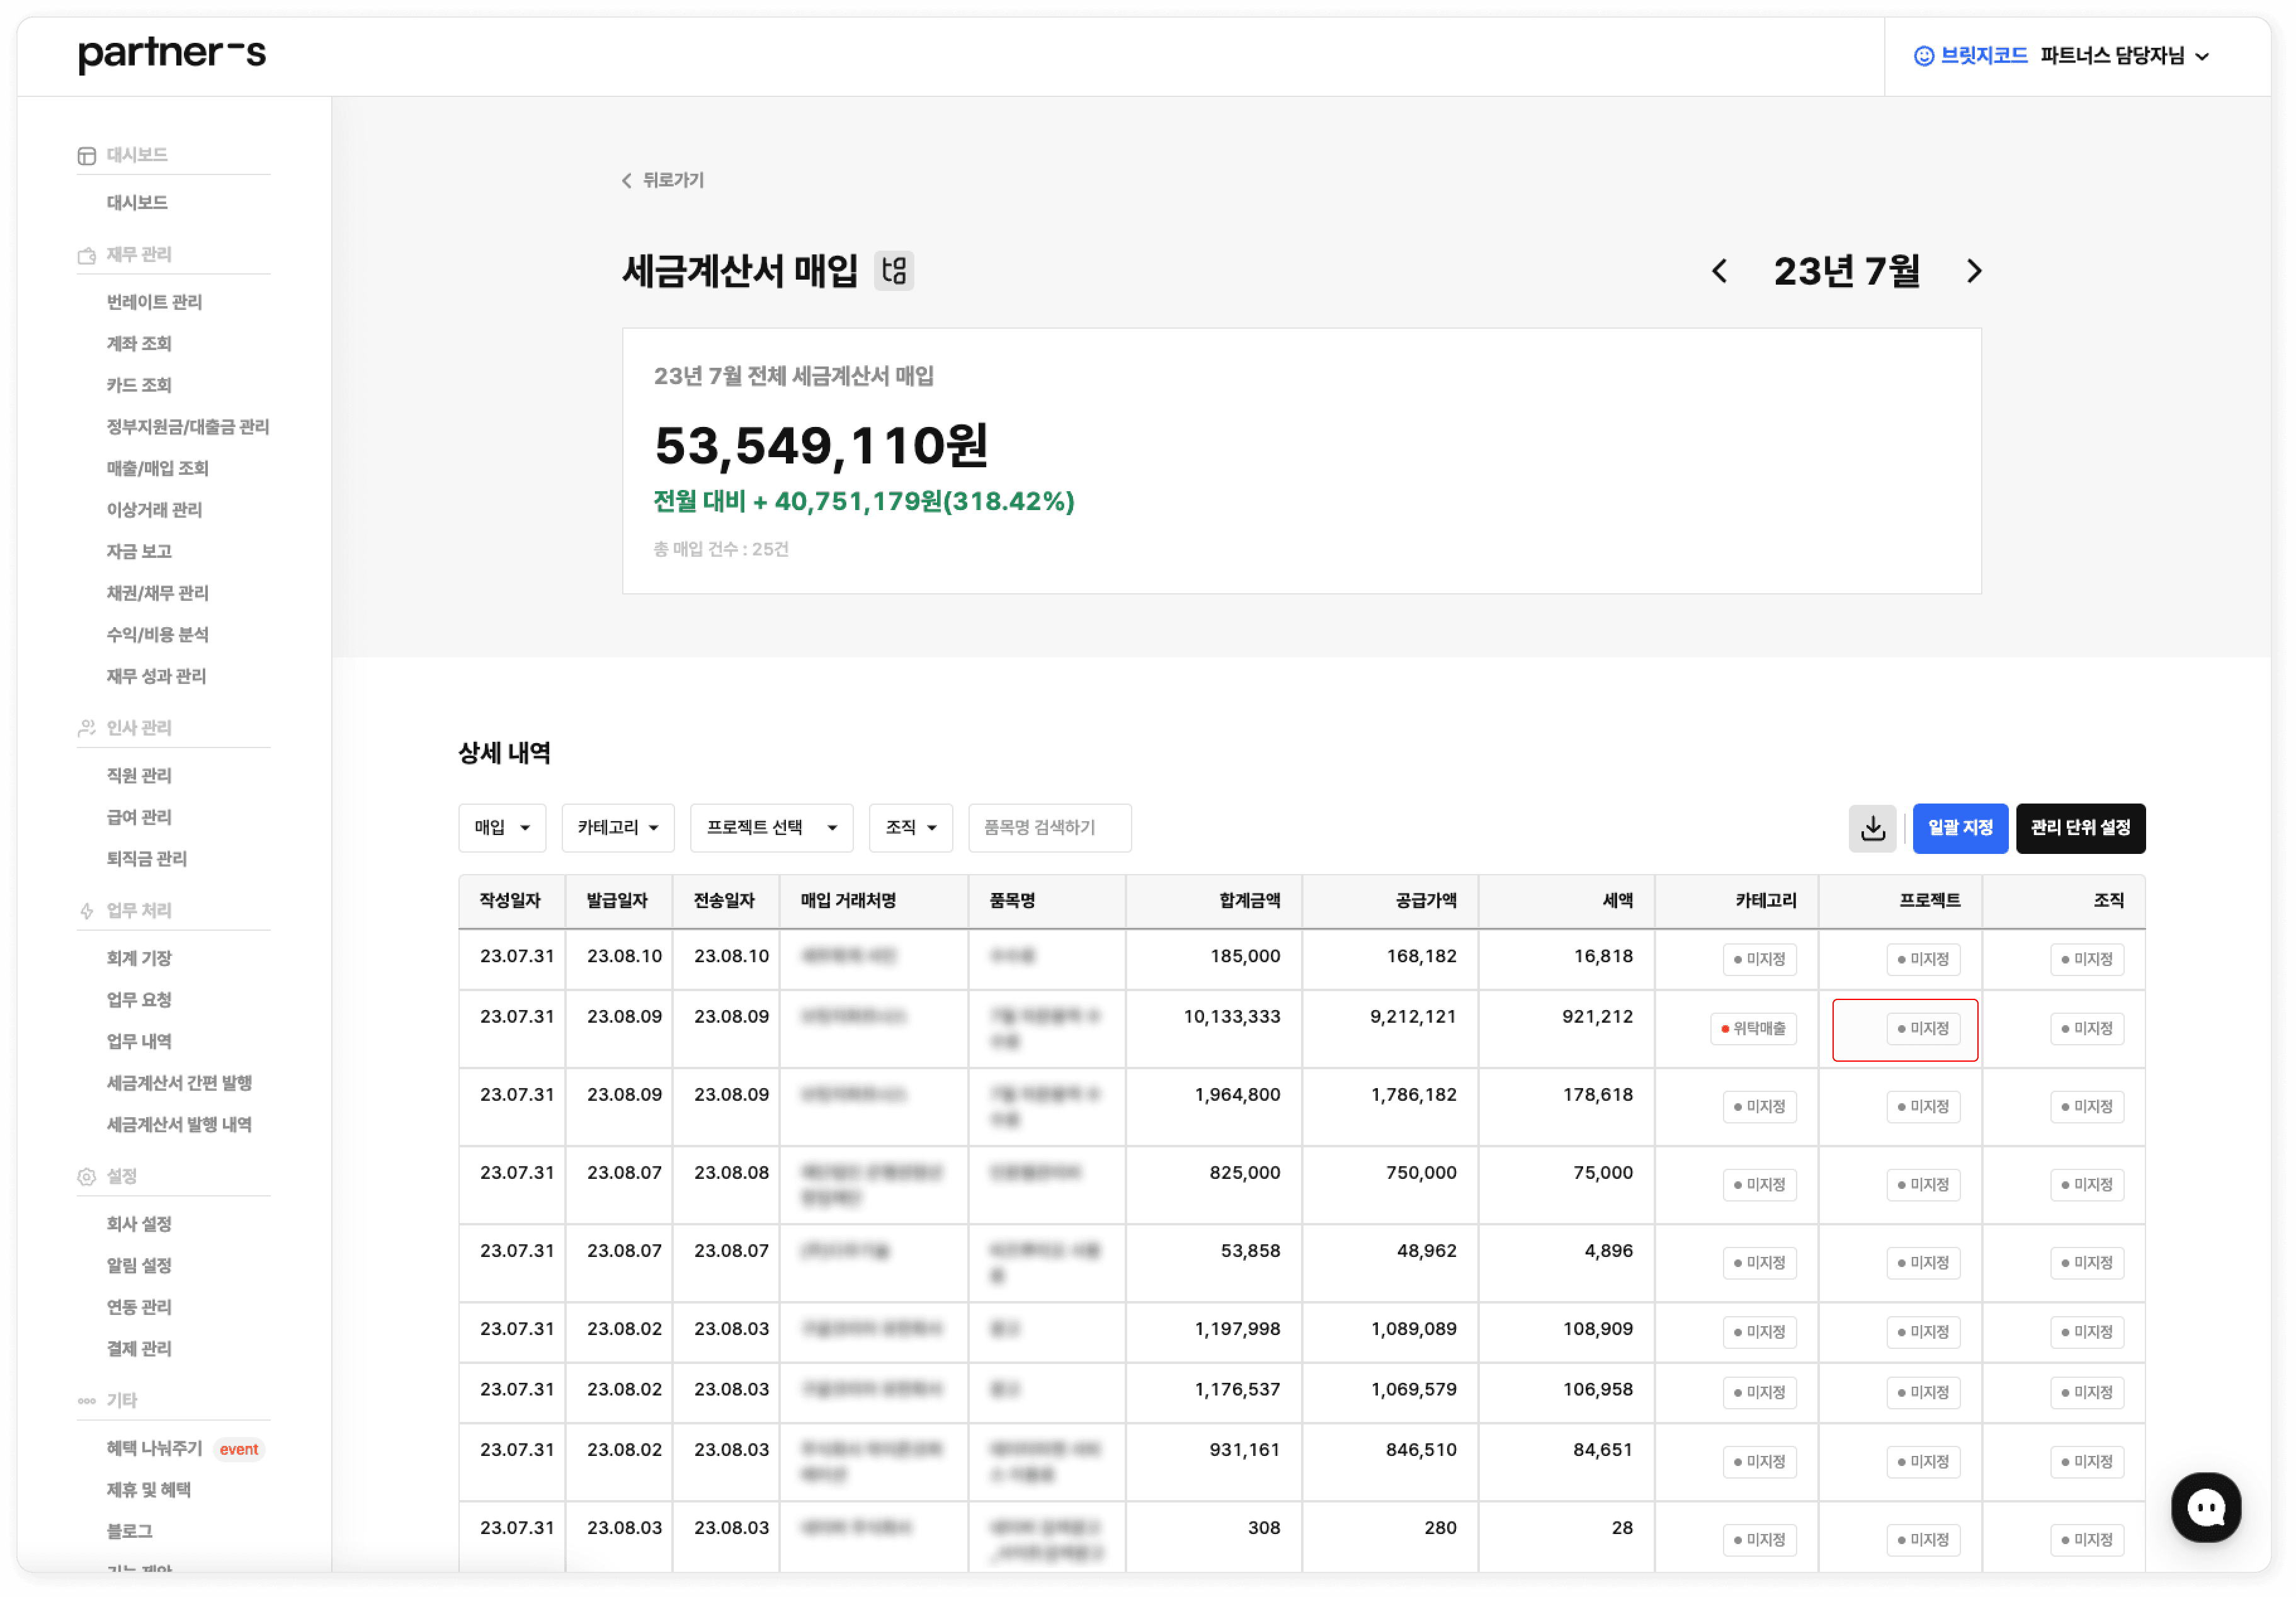The height and width of the screenshot is (1597, 2296).
Task: Open 블로그 link in sidebar
Action: point(130,1532)
